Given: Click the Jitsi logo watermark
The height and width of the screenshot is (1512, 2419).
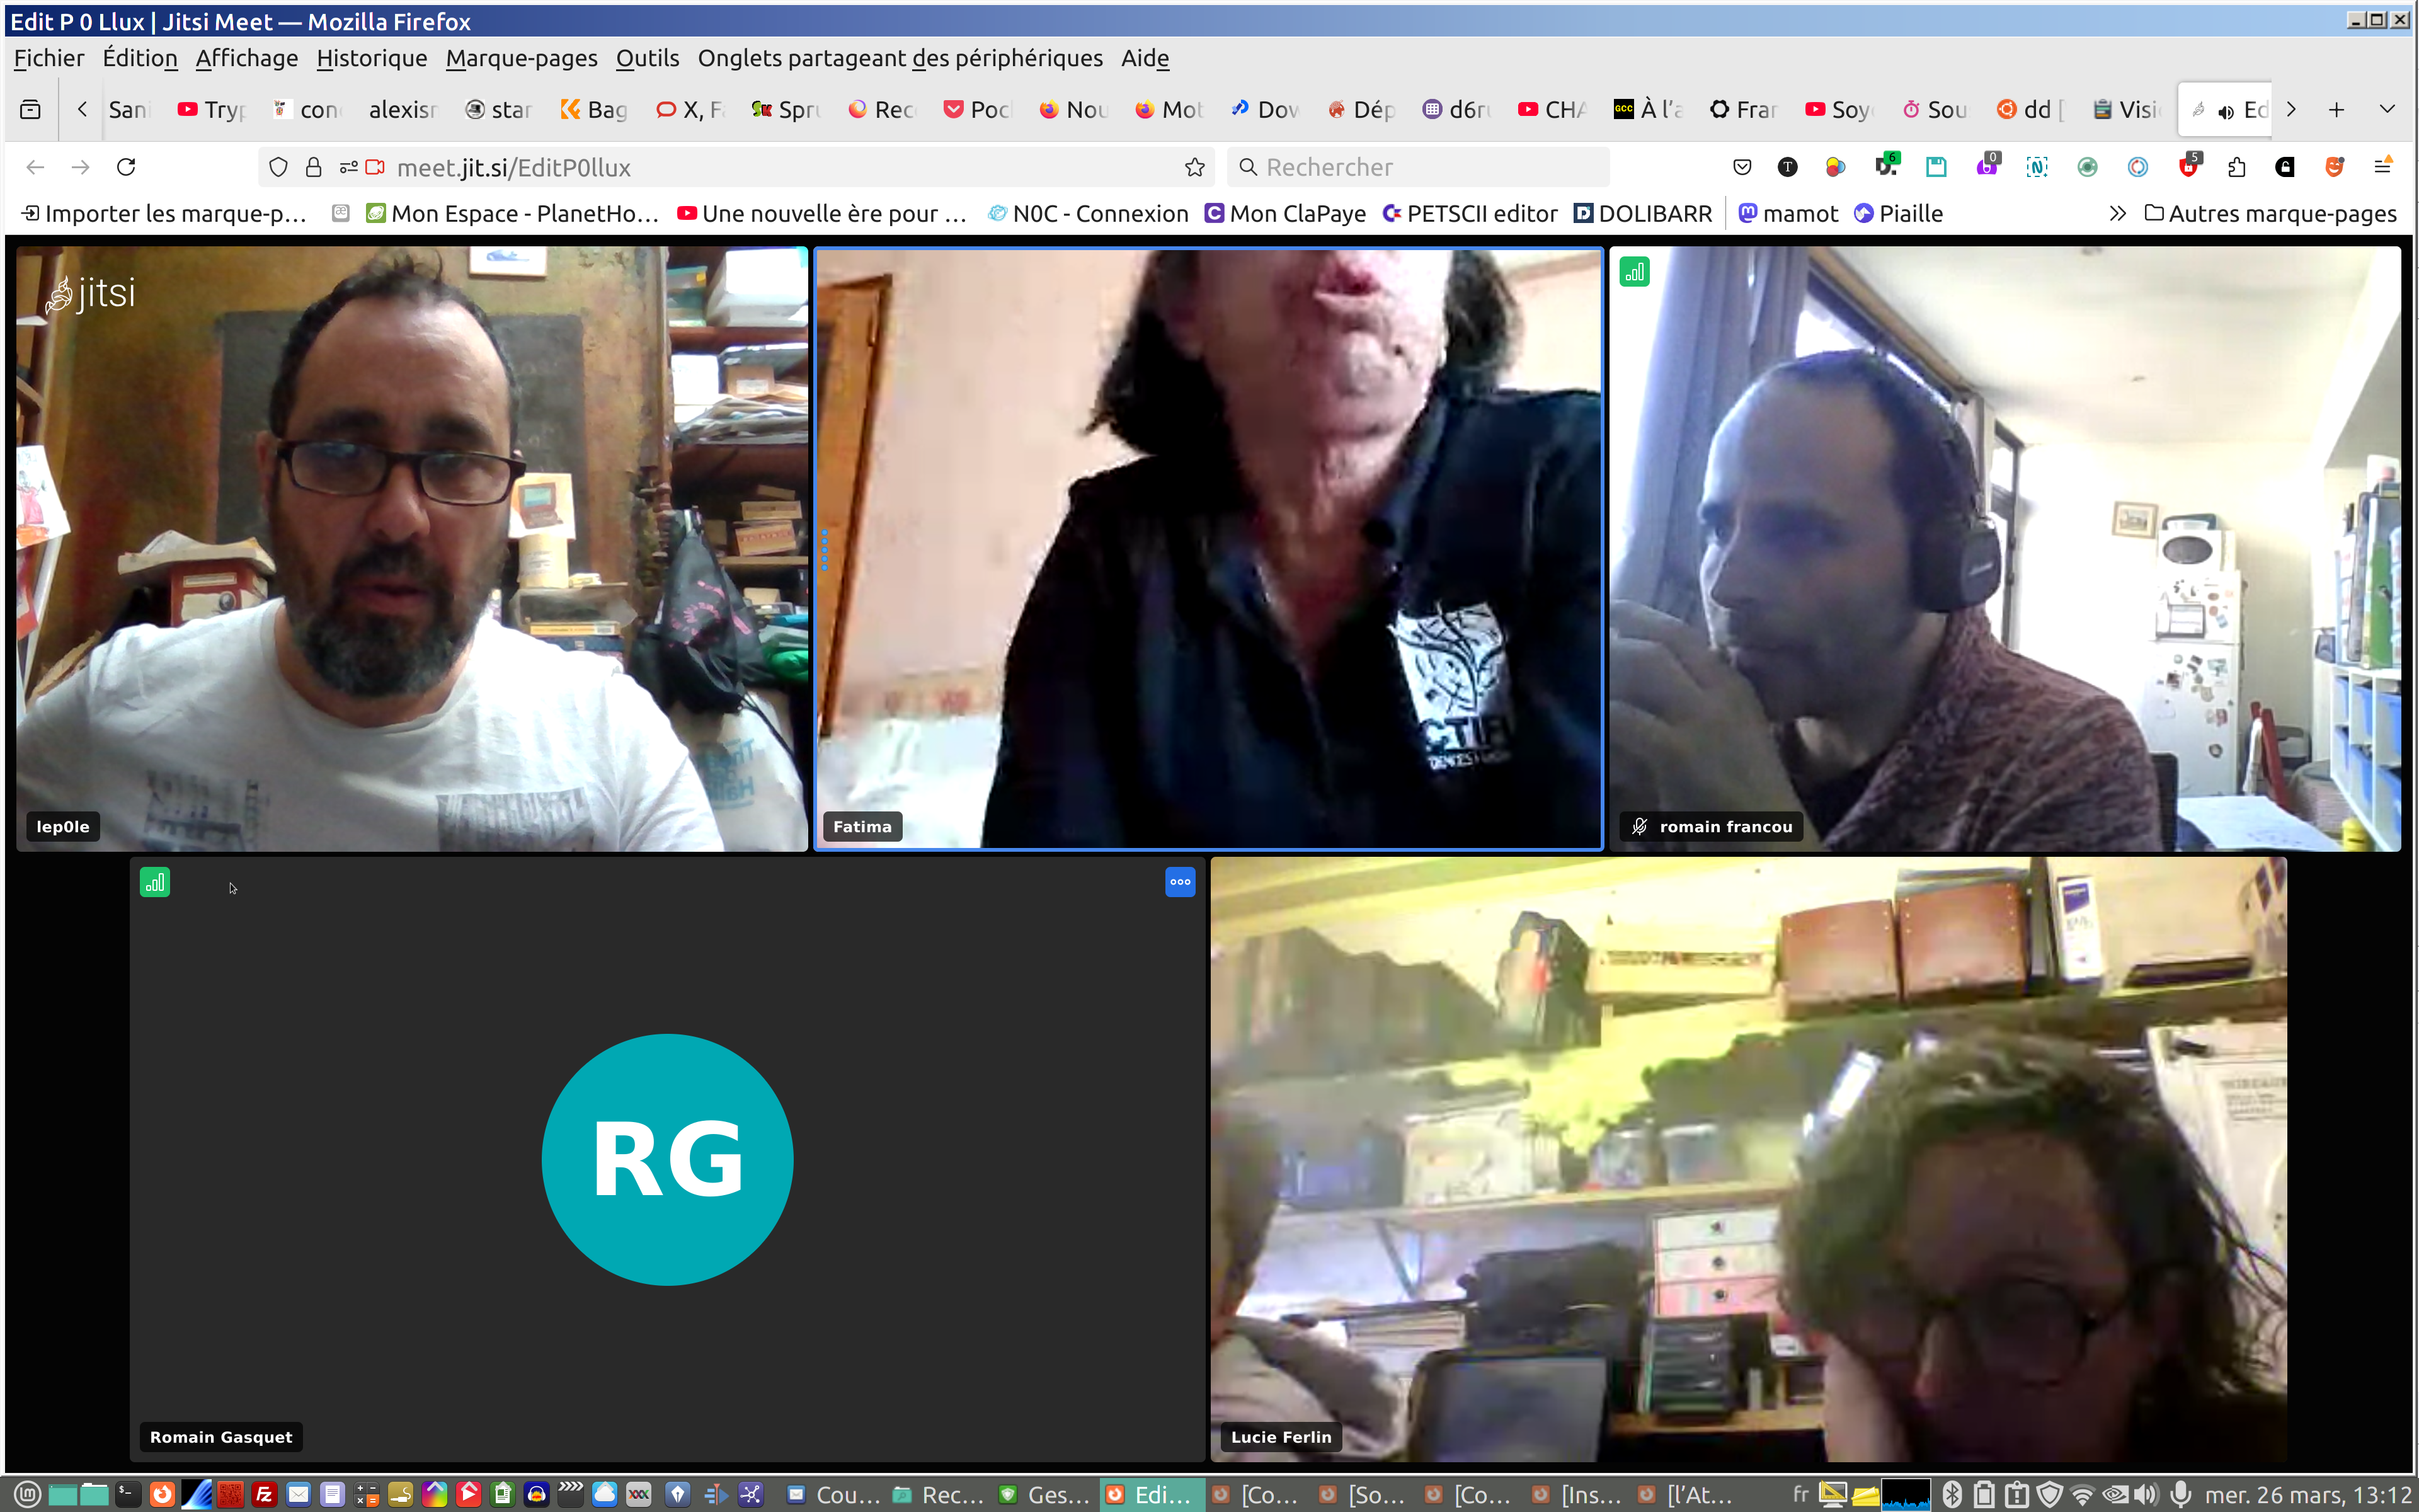Looking at the screenshot, I should tap(91, 293).
